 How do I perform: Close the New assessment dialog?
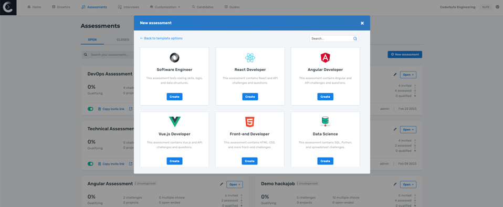point(362,23)
